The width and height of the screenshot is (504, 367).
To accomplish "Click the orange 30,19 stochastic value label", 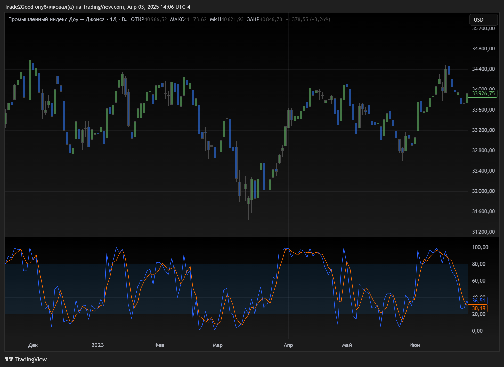I will (478, 308).
